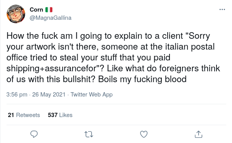Click Corn's cartoon profile avatar
The width and height of the screenshot is (232, 143).
click(x=16, y=14)
